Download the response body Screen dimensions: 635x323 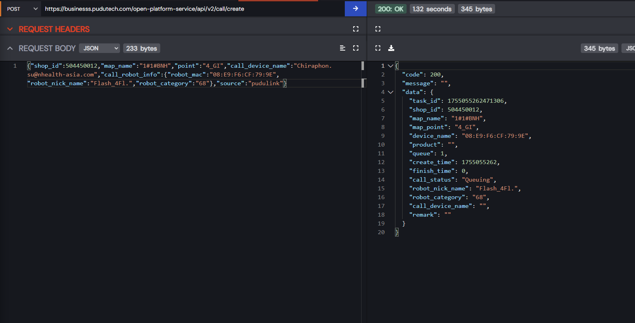tap(391, 48)
